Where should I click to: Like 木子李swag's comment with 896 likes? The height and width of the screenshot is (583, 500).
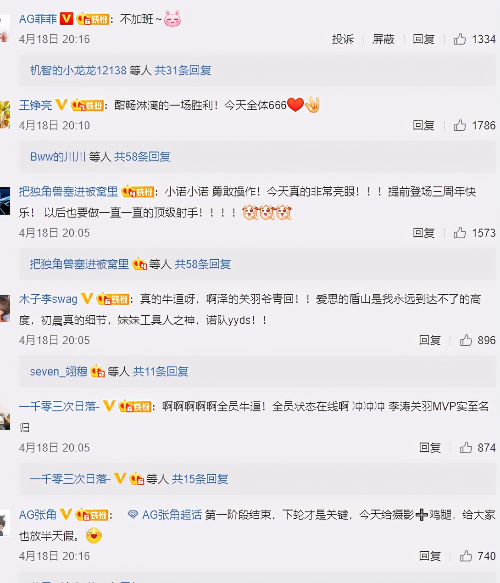pos(466,340)
